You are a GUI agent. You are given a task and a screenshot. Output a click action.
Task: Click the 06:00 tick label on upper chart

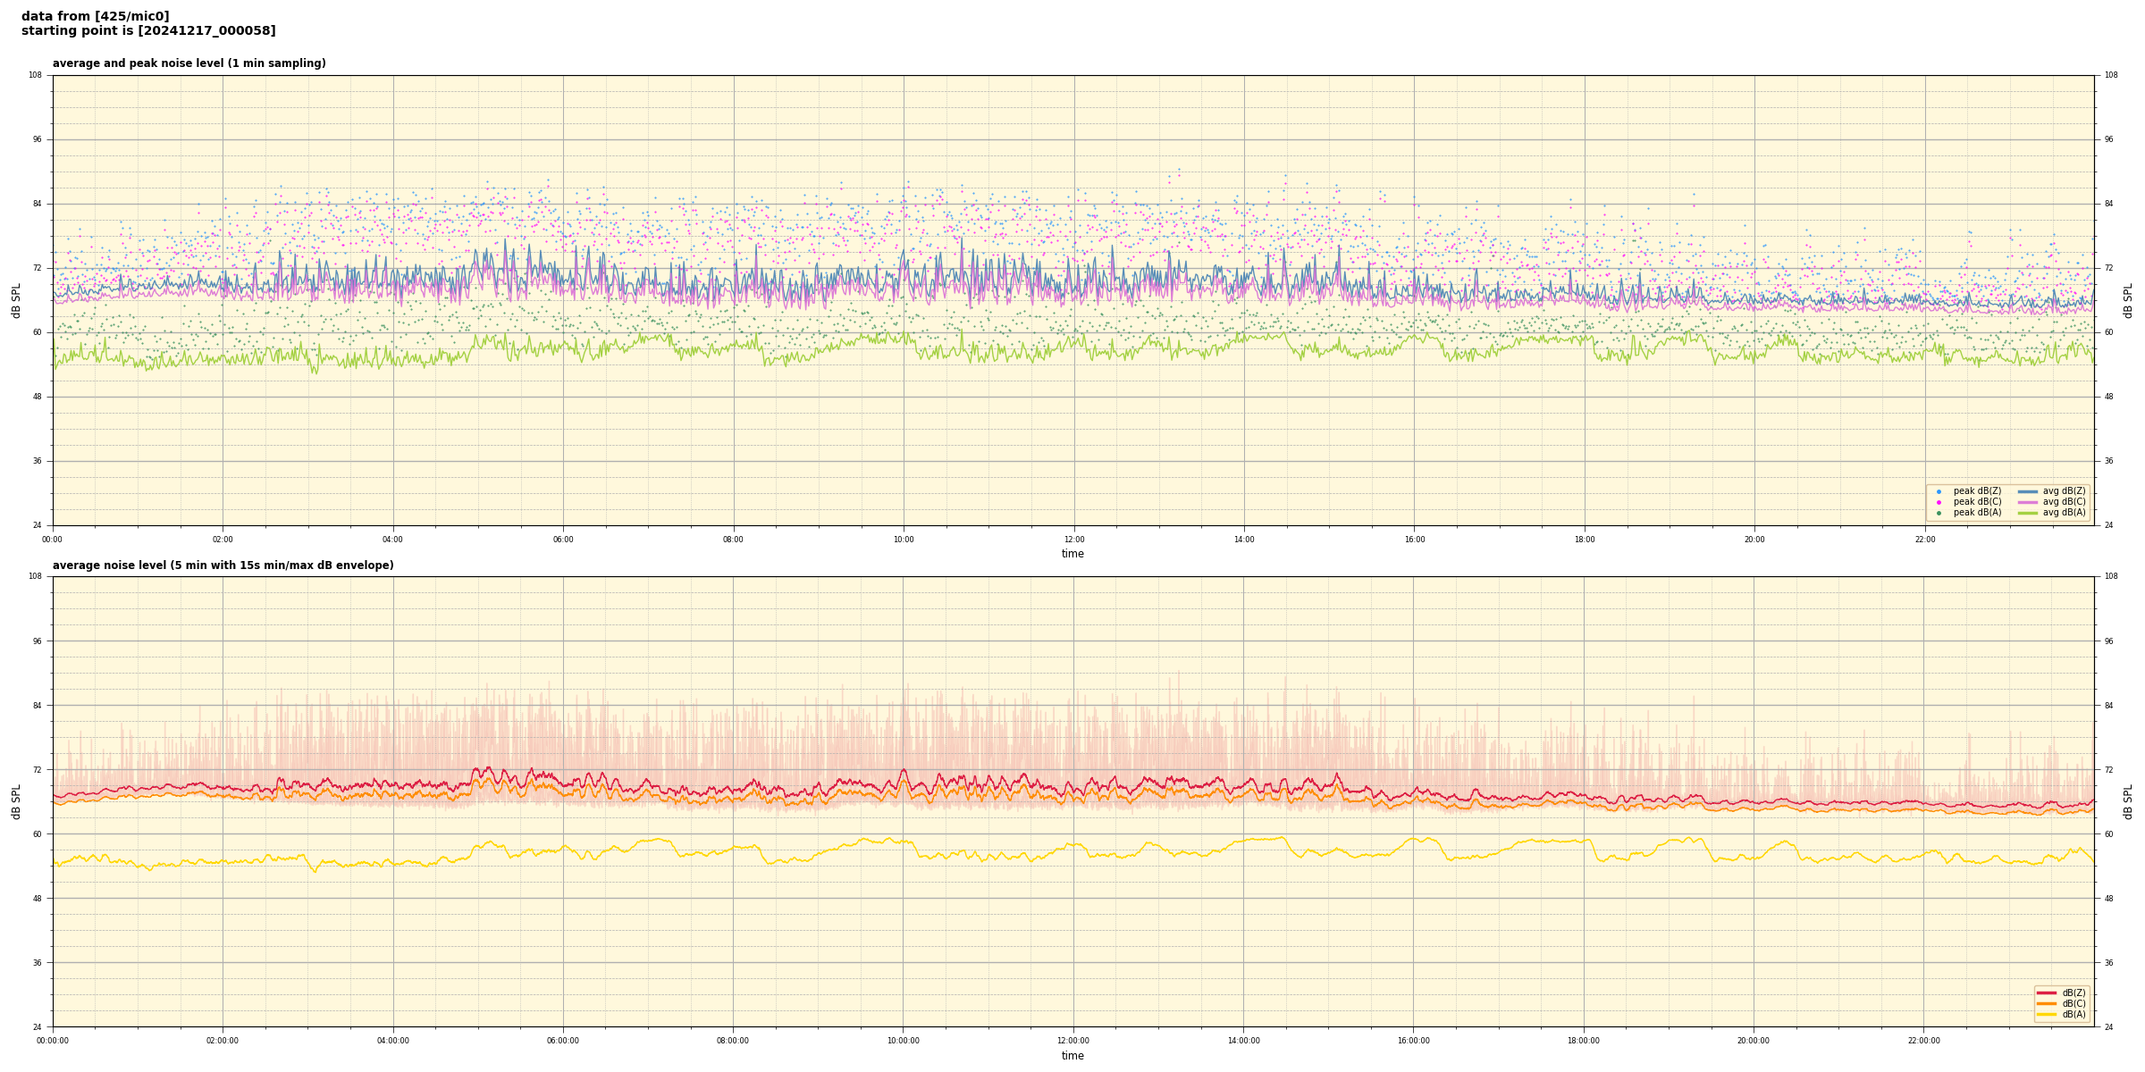coord(563,540)
